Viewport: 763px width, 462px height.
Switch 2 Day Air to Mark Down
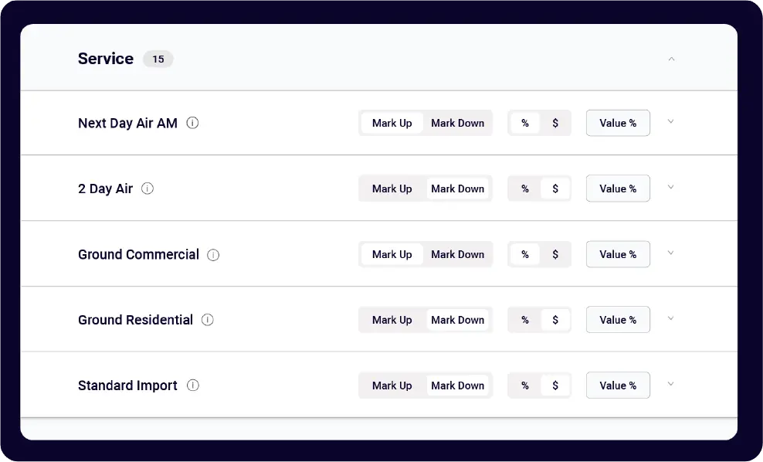pyautogui.click(x=458, y=188)
